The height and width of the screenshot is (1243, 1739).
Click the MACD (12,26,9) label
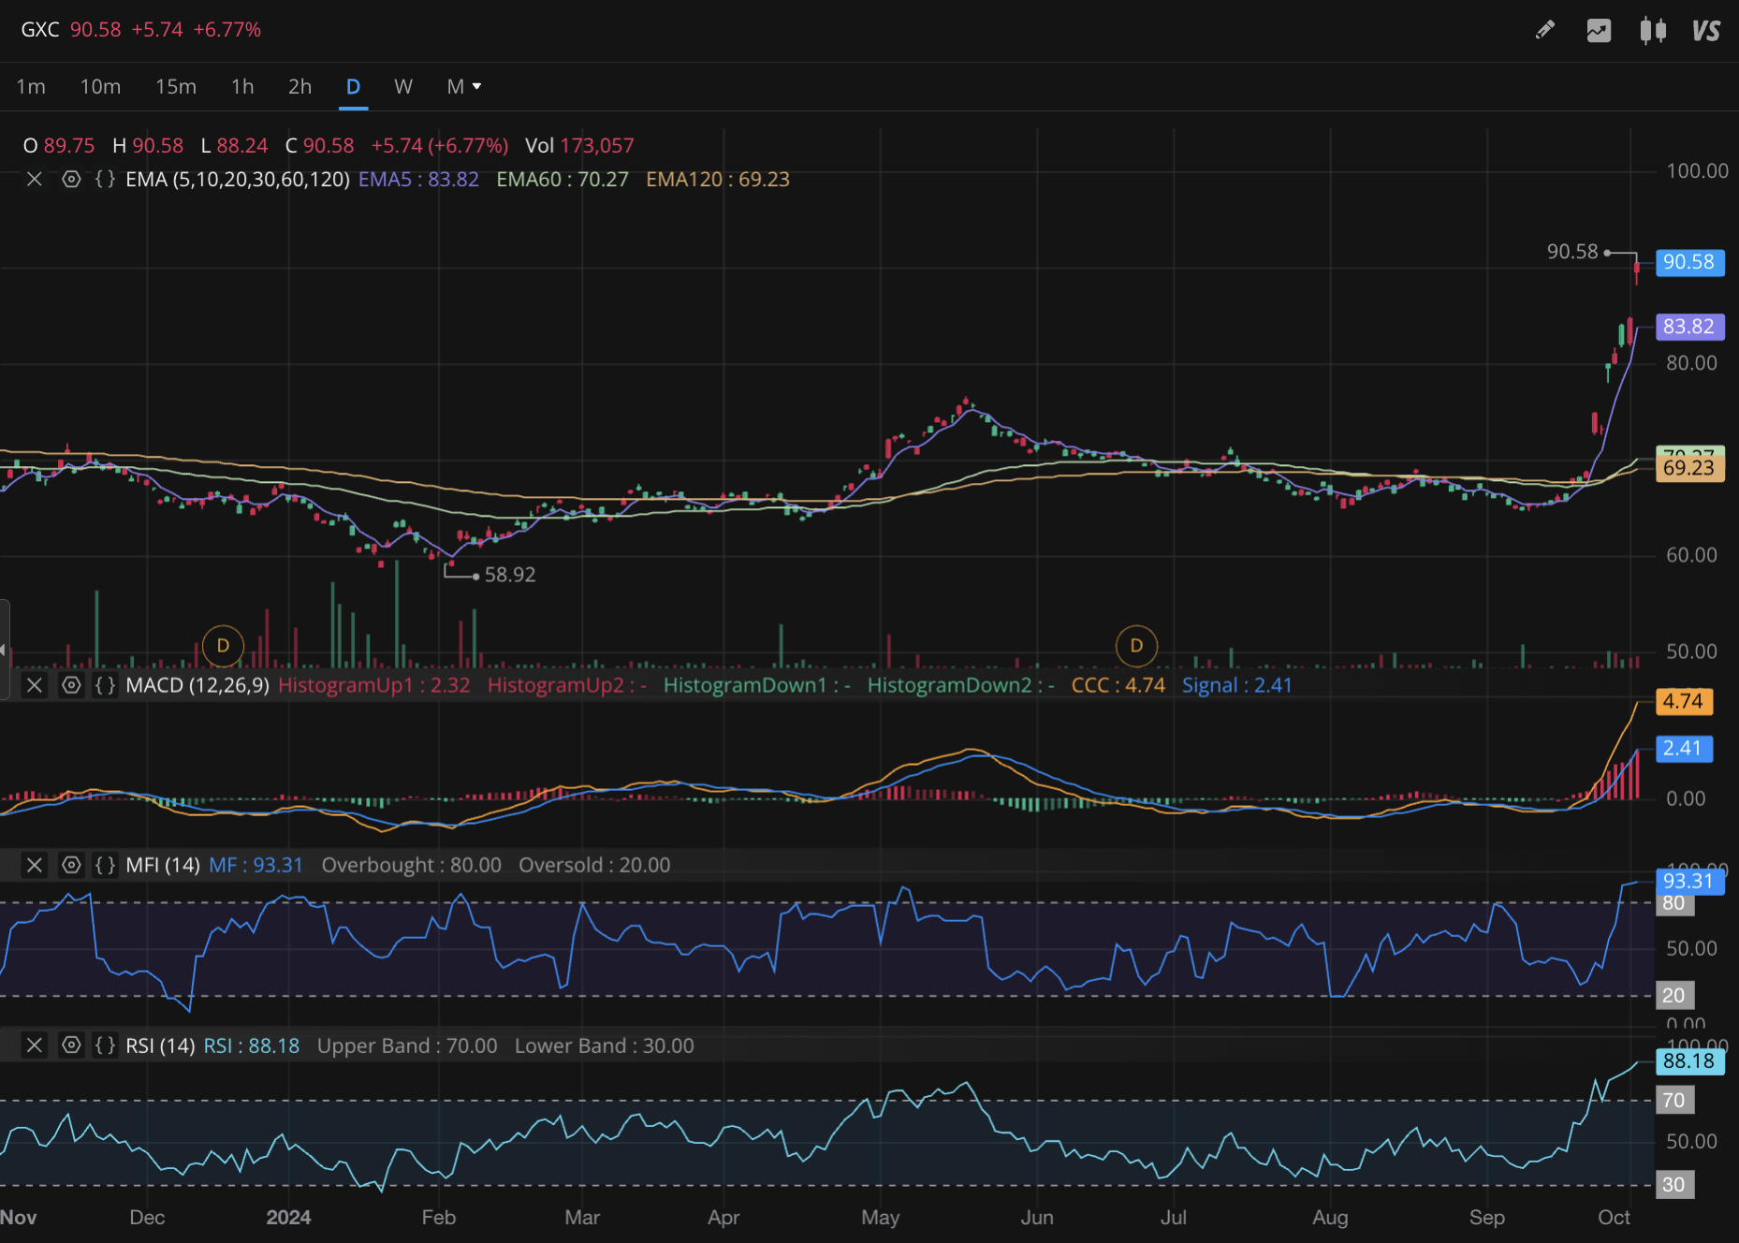pos(197,685)
